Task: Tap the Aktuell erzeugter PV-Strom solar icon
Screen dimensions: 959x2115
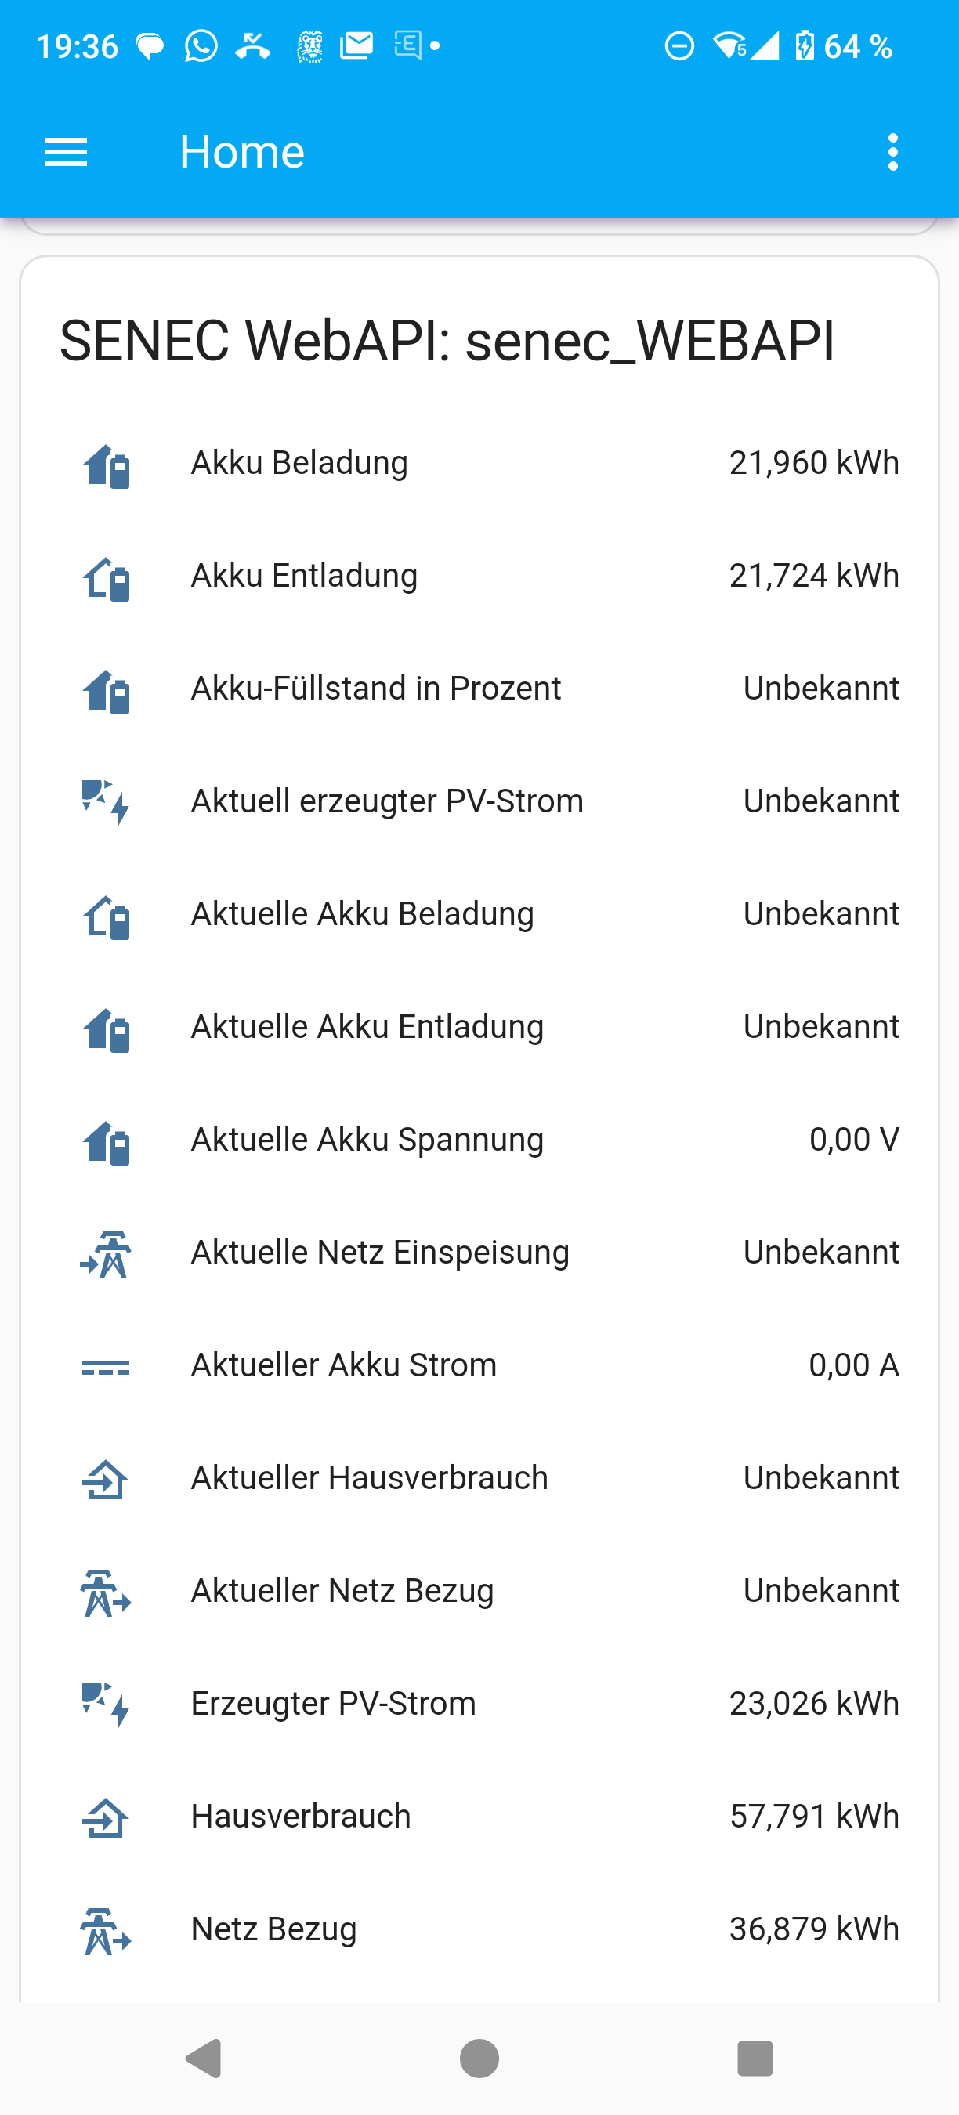Action: pyautogui.click(x=106, y=802)
